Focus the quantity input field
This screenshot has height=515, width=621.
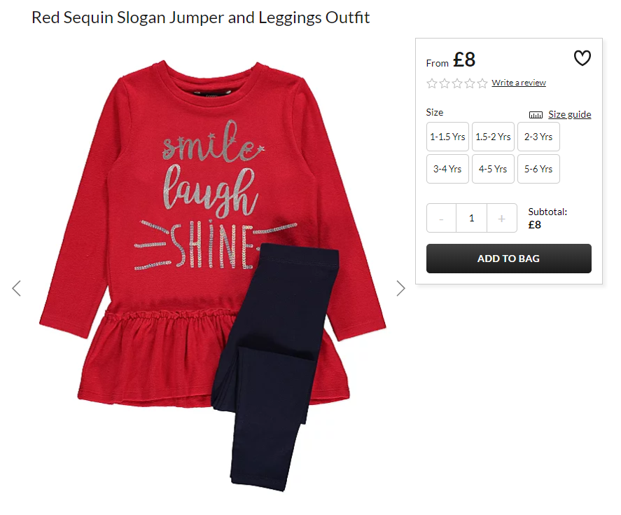[x=472, y=218]
